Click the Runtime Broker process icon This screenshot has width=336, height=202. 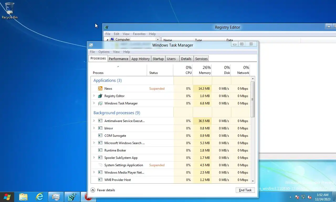coord(100,150)
